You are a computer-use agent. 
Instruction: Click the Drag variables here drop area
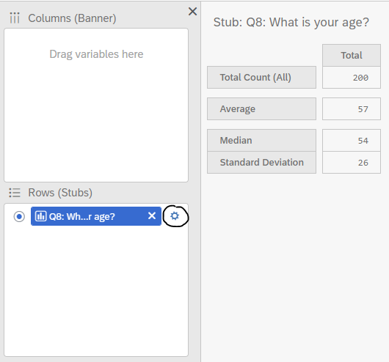[x=96, y=105]
